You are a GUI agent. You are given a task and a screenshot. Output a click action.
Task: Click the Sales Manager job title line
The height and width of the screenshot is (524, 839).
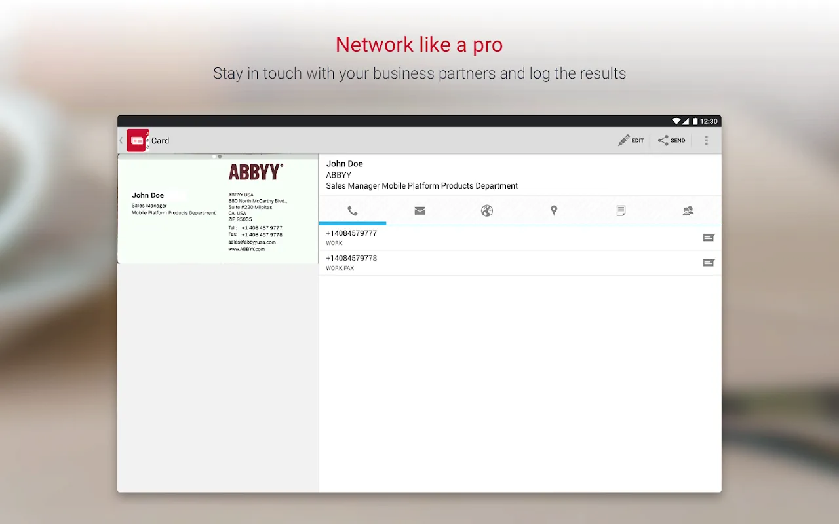pos(421,186)
